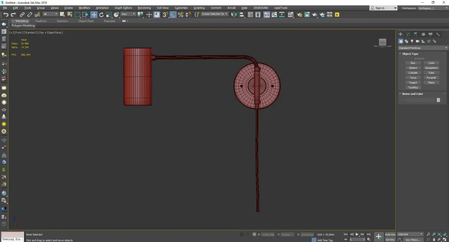Click the Undo arrow icon
The width and height of the screenshot is (449, 242).
(x=6, y=15)
